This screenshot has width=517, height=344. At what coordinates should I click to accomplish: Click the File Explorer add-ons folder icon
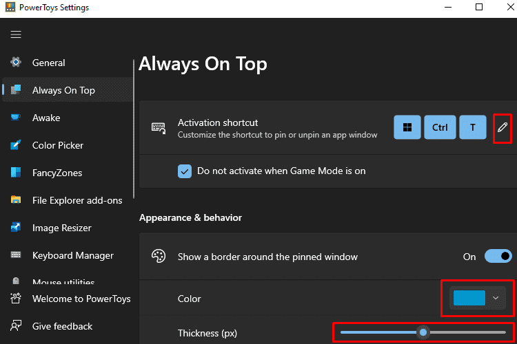[15, 200]
